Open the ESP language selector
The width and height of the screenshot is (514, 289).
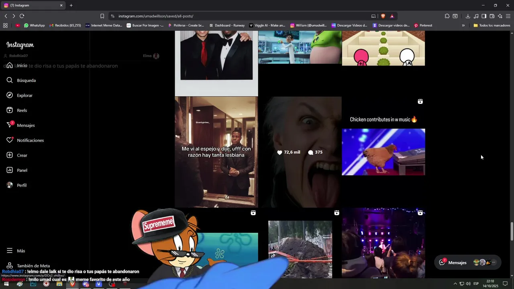coord(476,284)
